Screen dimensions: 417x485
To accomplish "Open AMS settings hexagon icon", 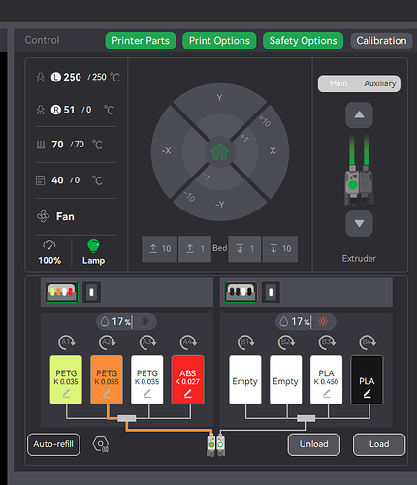I will tap(101, 444).
